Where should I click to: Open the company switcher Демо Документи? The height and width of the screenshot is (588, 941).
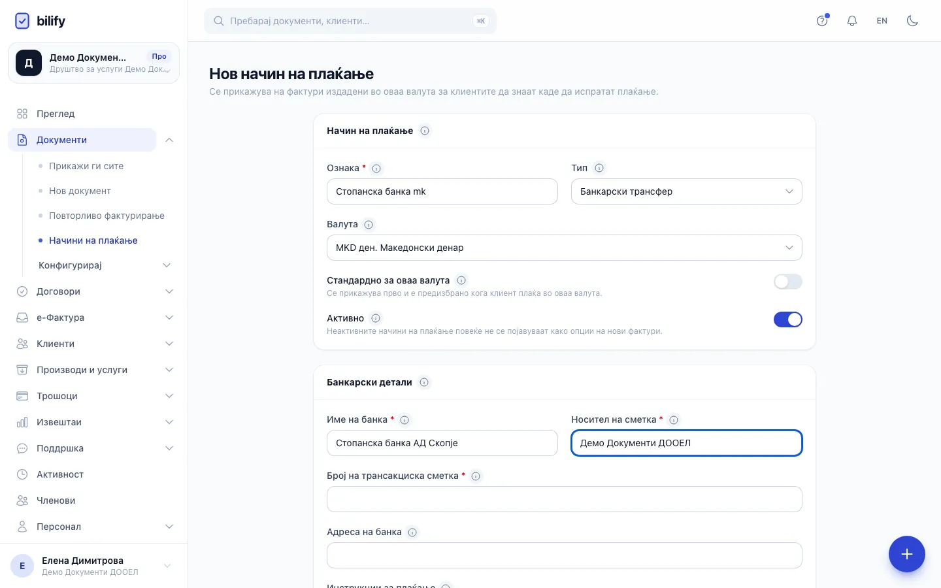point(93,63)
